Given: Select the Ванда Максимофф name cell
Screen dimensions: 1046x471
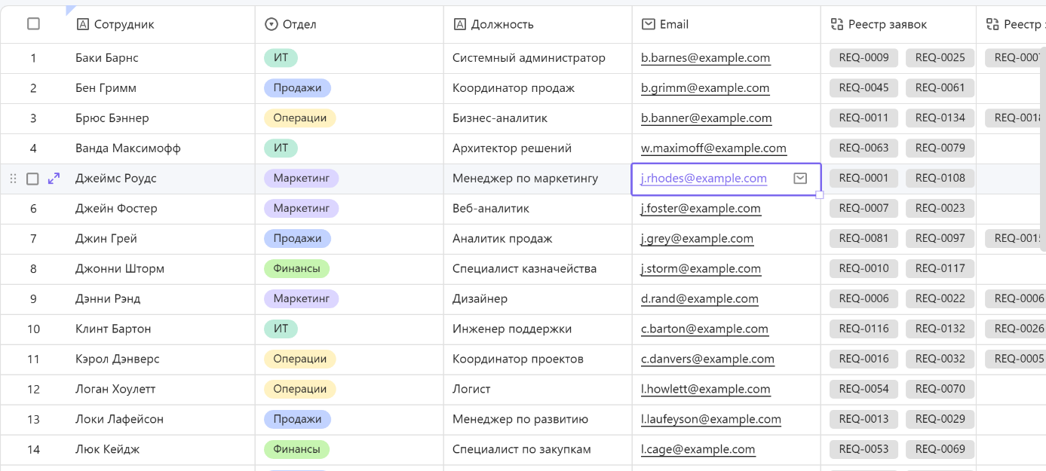Looking at the screenshot, I should pos(161,148).
